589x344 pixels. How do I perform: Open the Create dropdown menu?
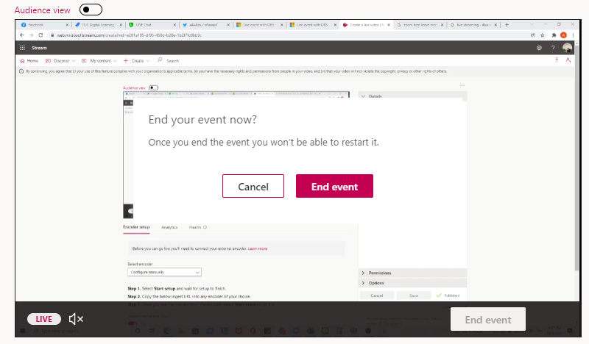coord(136,61)
